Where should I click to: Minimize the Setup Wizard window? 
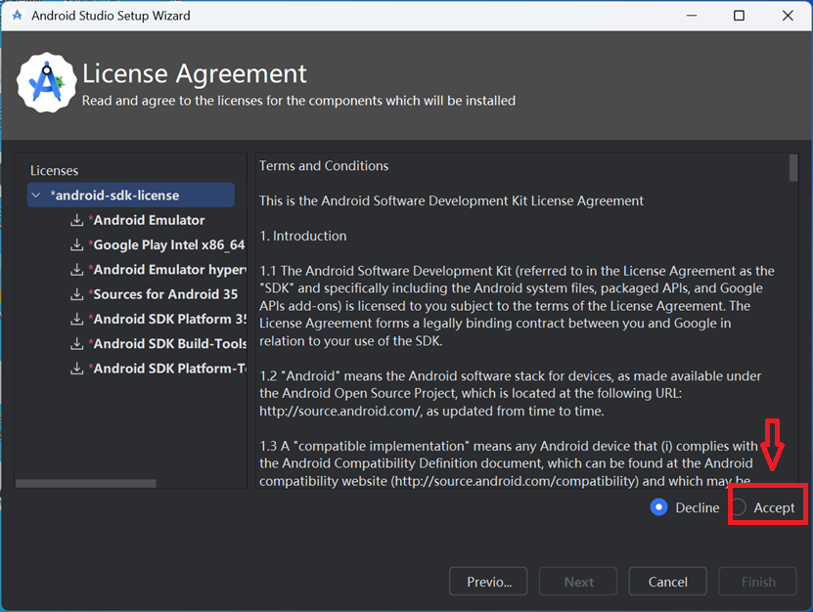[691, 16]
